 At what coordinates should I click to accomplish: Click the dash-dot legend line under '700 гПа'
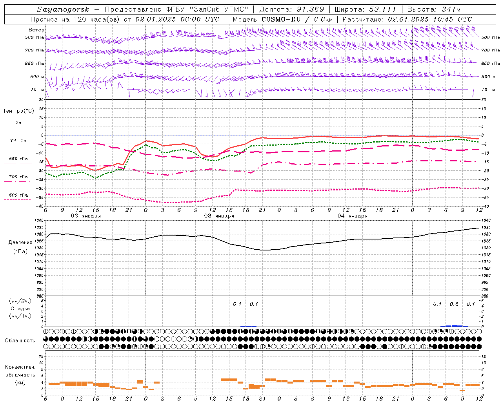coord(17,182)
